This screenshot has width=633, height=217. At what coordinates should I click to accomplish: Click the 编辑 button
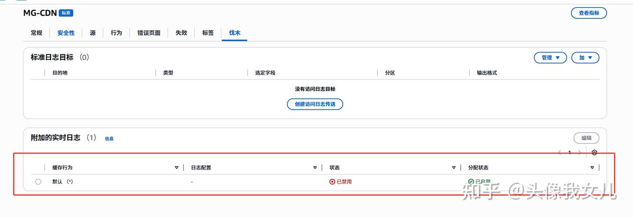click(x=586, y=138)
